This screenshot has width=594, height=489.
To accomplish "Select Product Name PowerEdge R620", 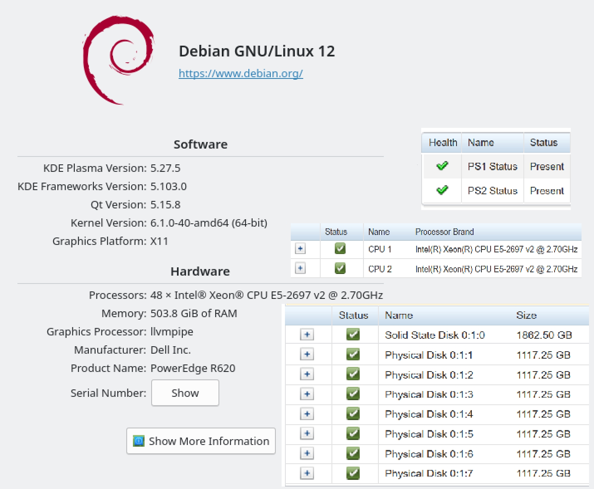I will 193,368.
